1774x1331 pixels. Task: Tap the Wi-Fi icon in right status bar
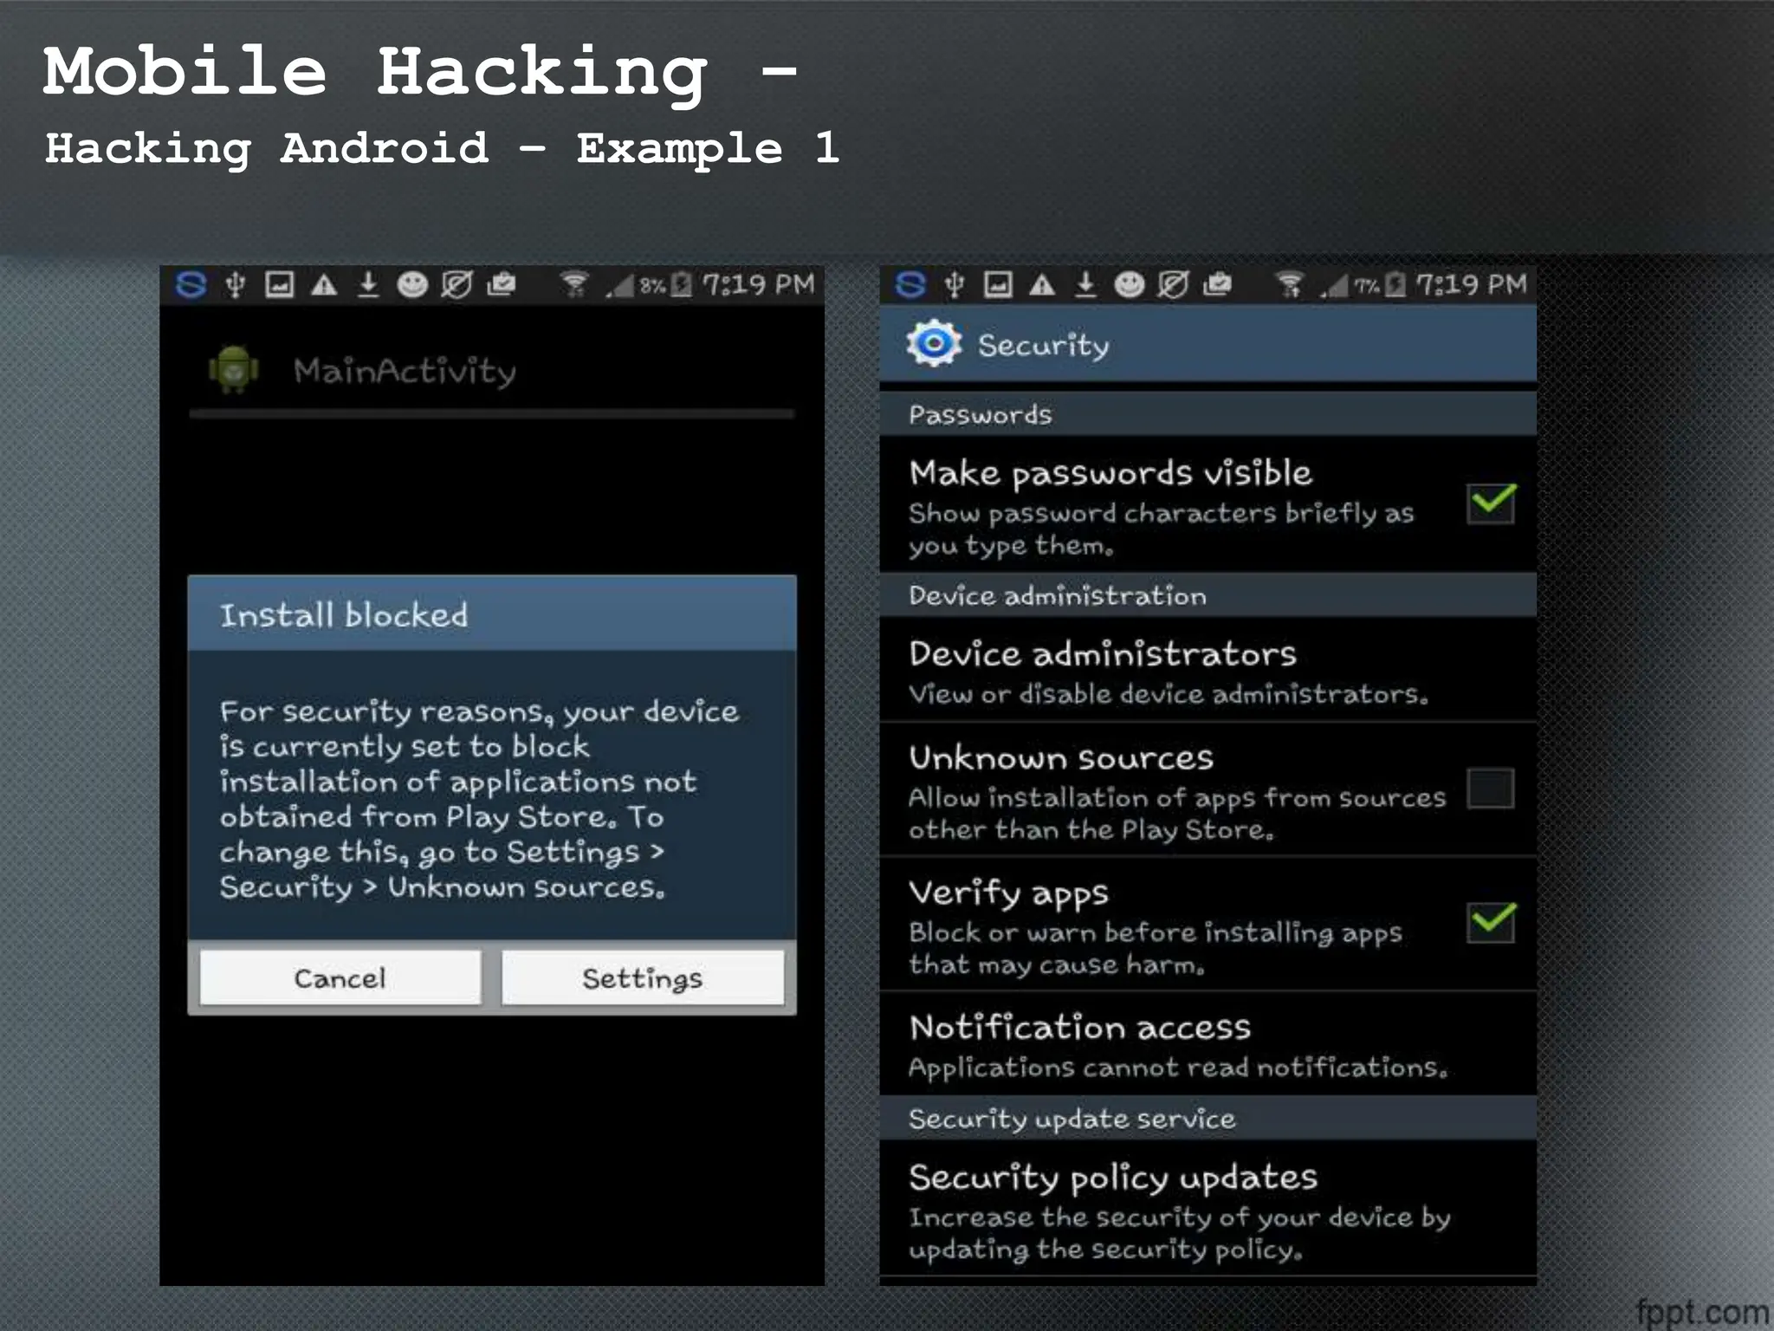point(1290,284)
